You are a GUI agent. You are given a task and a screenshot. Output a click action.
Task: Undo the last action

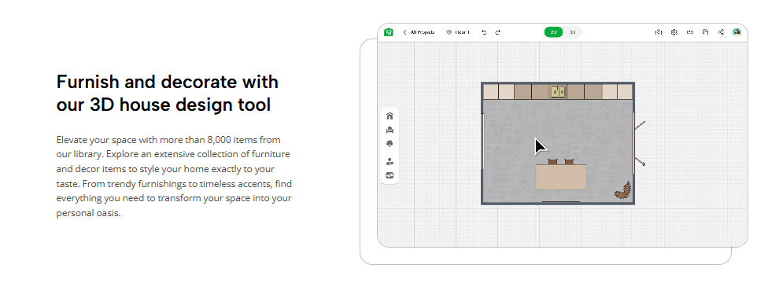484,32
